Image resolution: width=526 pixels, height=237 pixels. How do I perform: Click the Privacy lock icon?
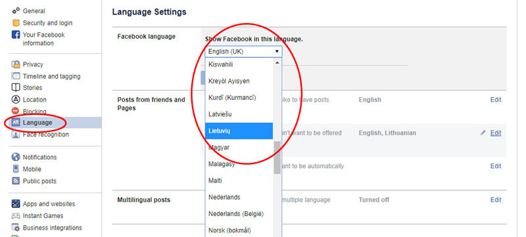[x=16, y=64]
